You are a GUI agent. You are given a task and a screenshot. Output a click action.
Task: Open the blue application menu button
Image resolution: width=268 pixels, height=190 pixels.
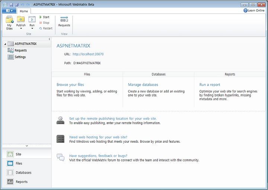[9, 10]
